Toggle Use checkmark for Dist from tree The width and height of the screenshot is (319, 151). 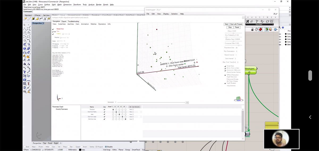point(104,119)
